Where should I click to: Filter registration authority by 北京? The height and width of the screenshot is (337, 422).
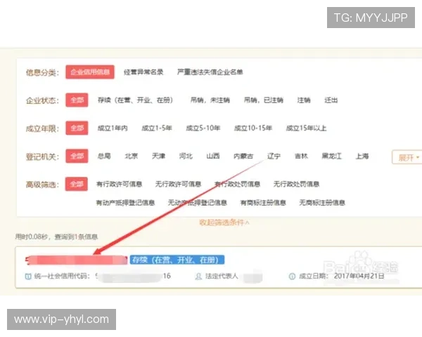tap(132, 156)
